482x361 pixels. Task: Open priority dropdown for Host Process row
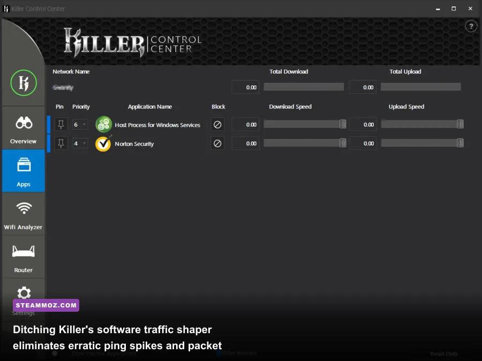80,125
